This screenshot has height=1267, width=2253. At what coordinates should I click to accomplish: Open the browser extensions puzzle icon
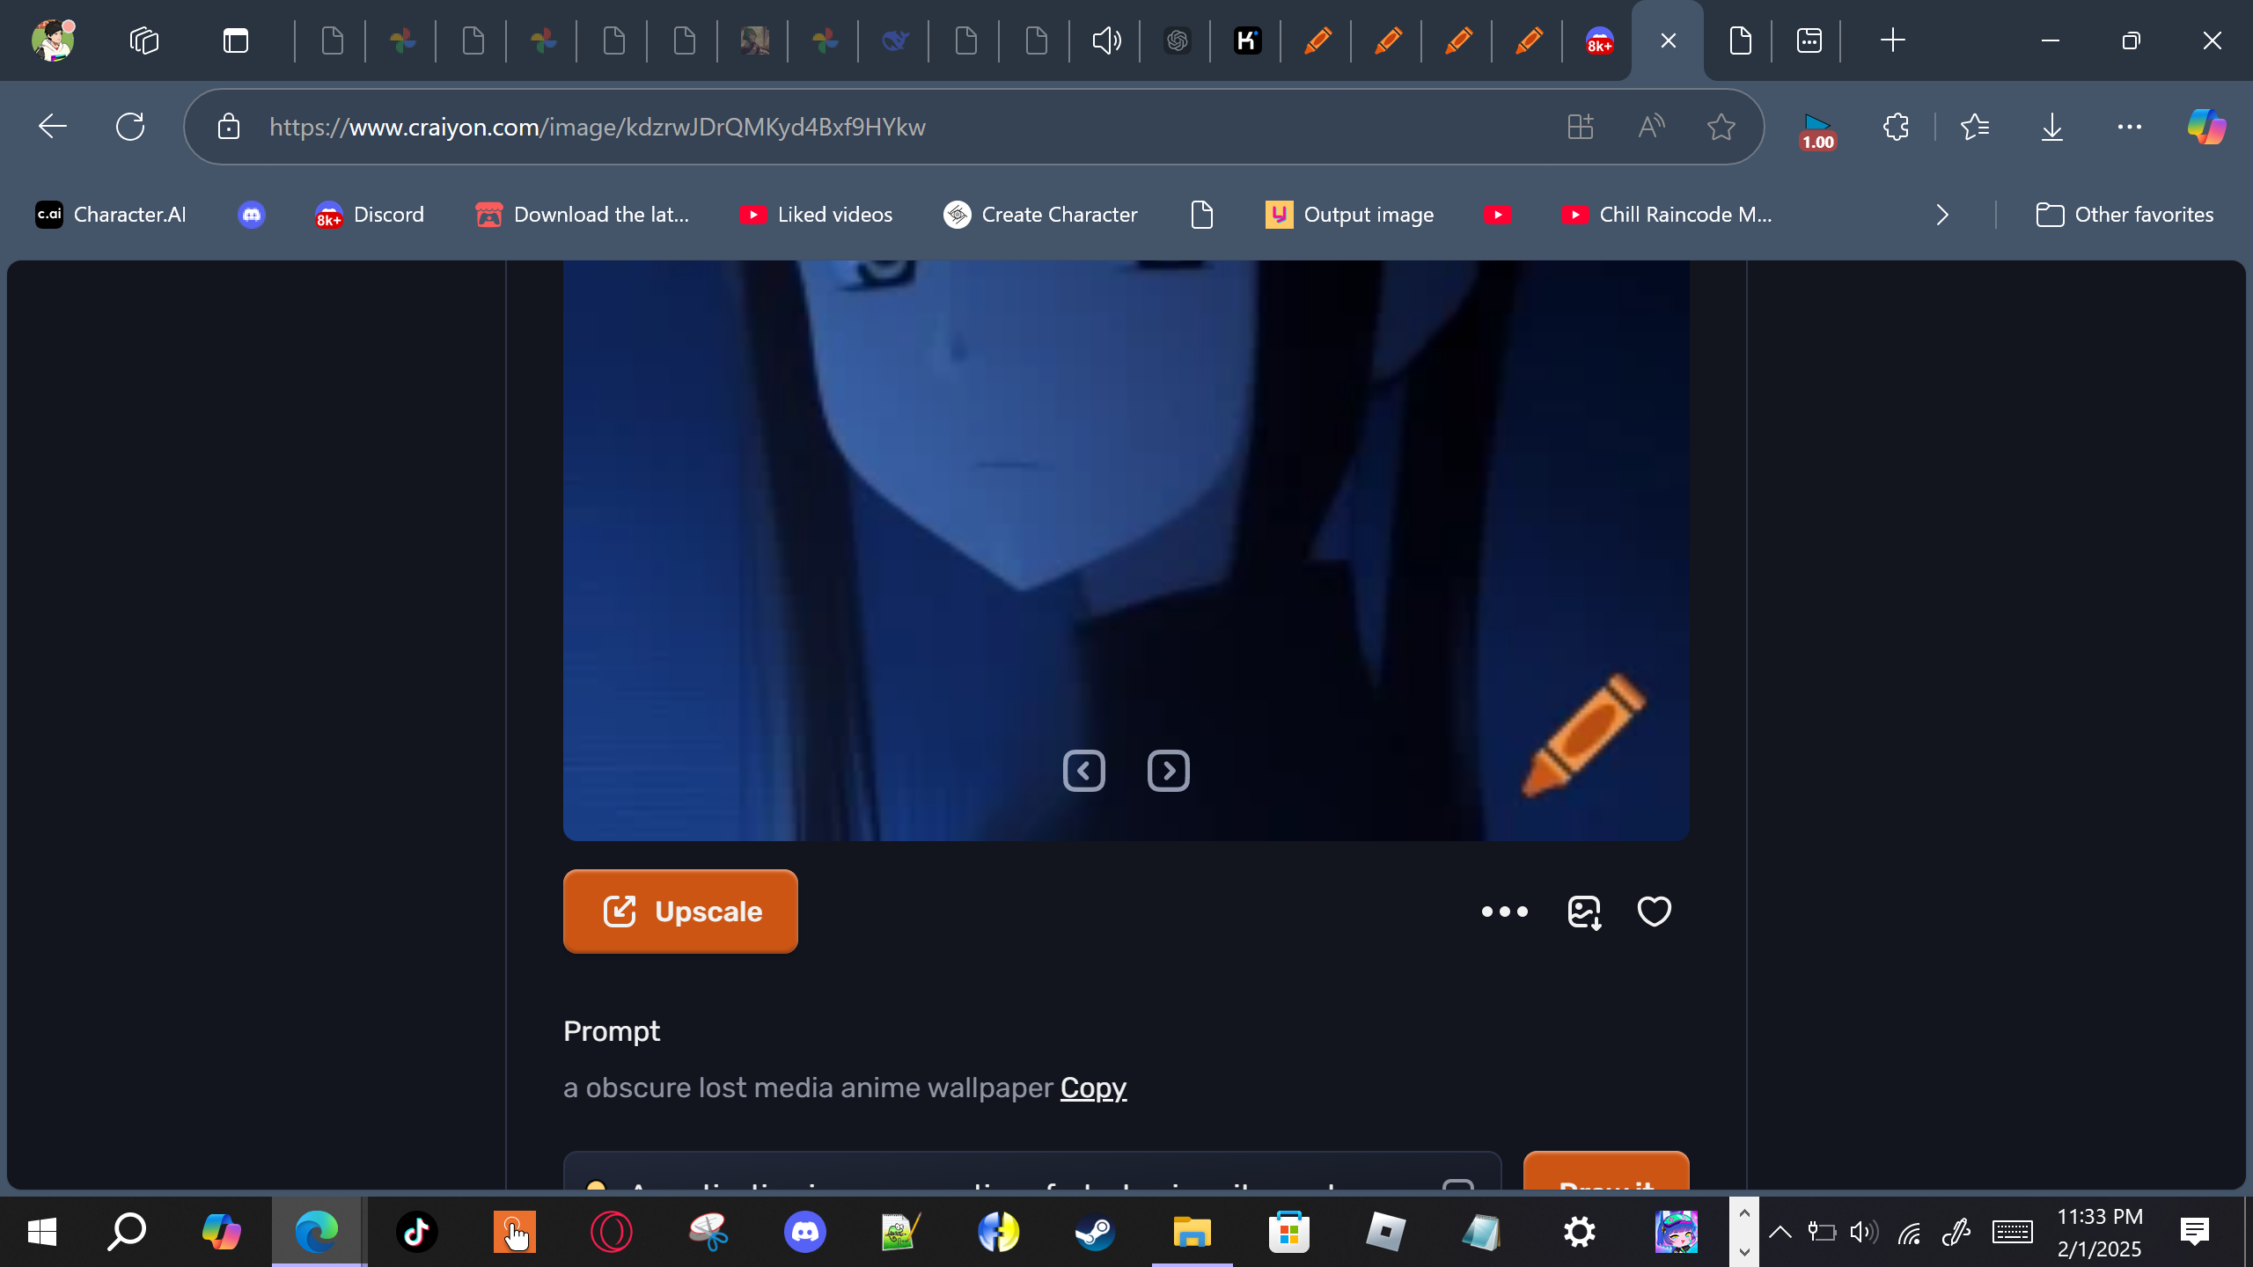coord(1896,127)
